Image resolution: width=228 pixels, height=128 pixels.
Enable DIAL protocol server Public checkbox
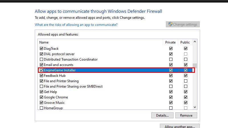[x=186, y=54]
